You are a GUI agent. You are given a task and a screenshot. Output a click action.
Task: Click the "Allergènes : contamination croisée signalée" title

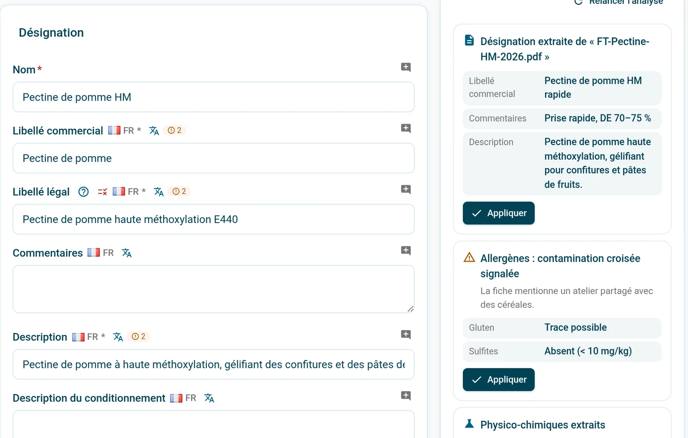560,266
